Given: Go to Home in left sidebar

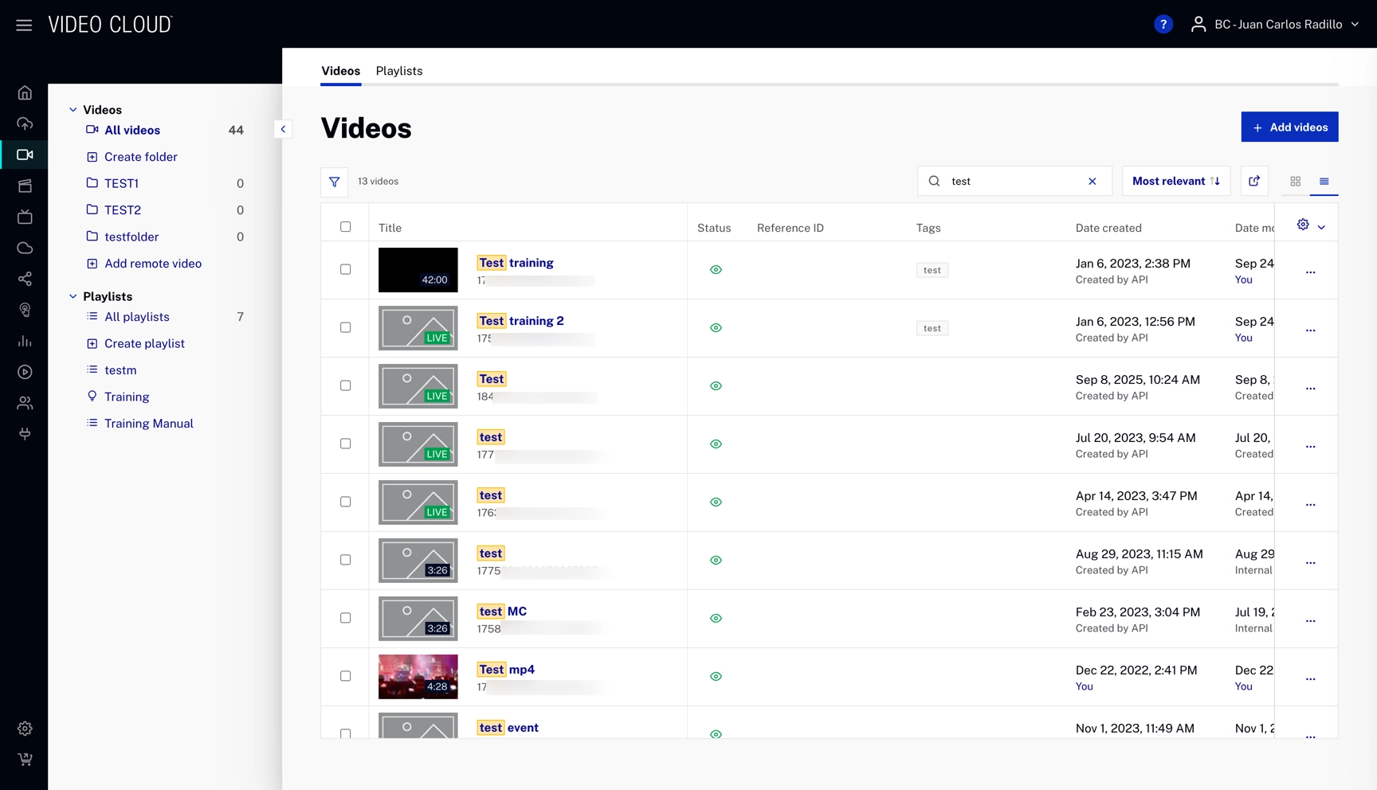Looking at the screenshot, I should coord(25,93).
